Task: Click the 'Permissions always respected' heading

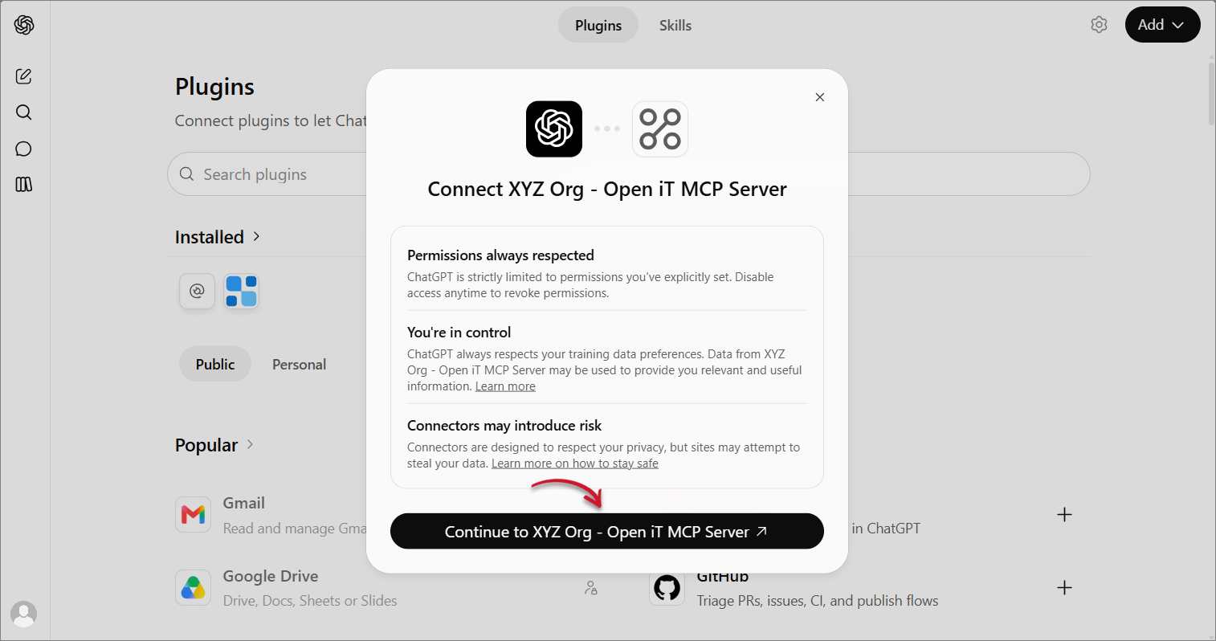Action: [x=500, y=255]
